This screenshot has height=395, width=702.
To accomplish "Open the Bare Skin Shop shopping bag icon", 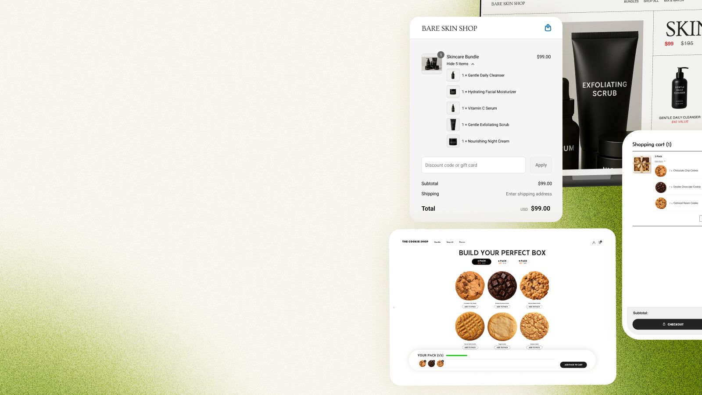I will (x=548, y=28).
